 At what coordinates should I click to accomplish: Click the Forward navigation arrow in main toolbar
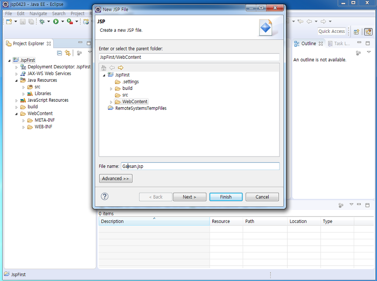[323, 22]
